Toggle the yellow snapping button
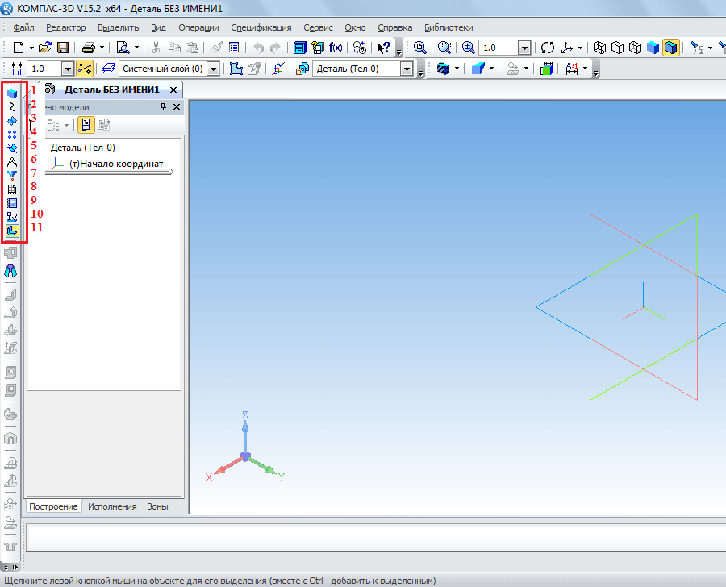The height and width of the screenshot is (587, 726). click(x=85, y=69)
